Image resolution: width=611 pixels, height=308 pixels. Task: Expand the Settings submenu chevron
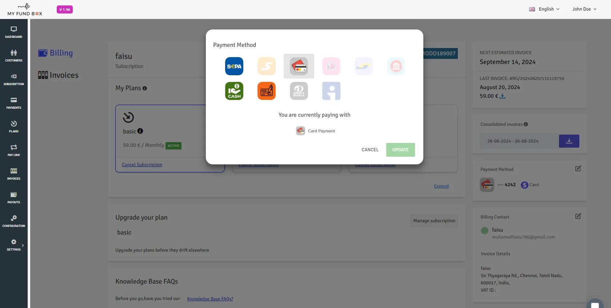click(x=23, y=245)
